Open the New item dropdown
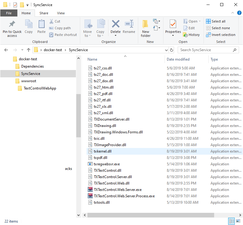The width and height of the screenshot is (243, 225). tap(156, 21)
